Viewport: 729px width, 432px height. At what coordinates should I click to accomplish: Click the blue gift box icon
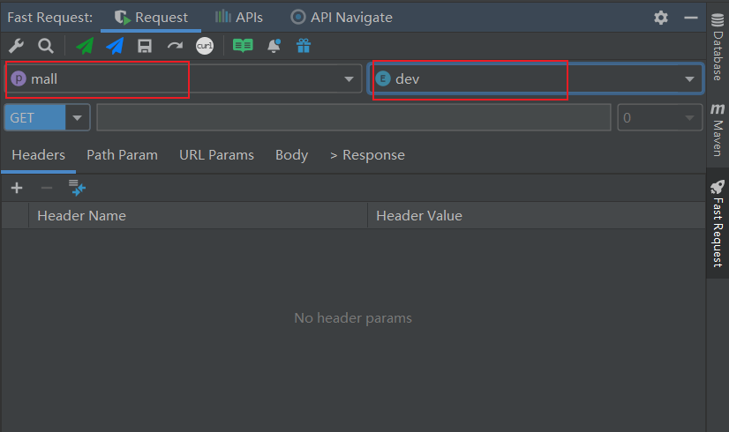(x=304, y=46)
